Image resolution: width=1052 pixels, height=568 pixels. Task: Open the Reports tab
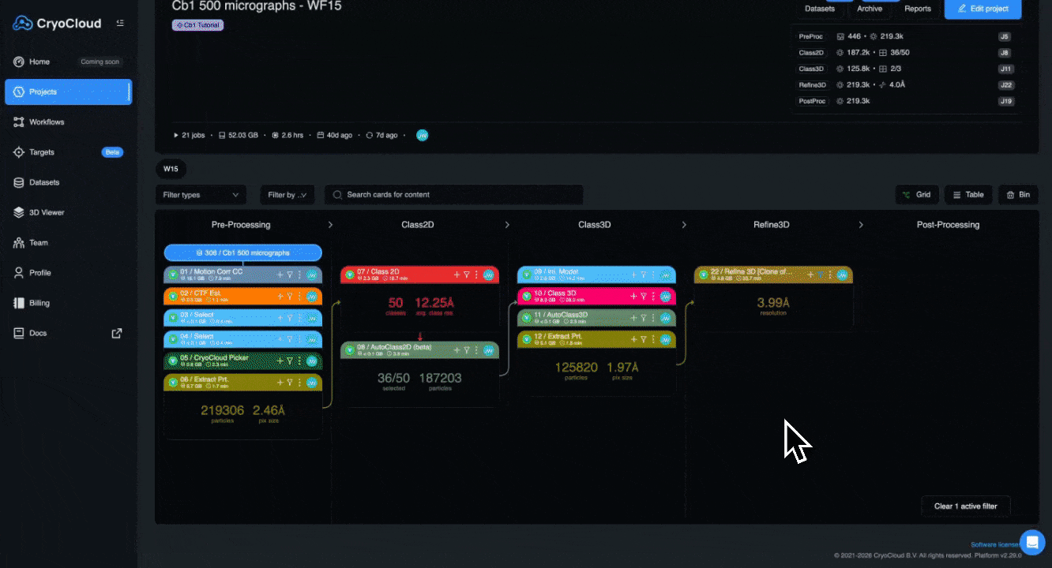tap(917, 9)
